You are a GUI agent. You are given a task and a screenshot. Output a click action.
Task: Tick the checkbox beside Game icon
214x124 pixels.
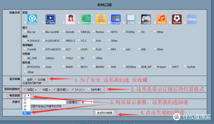pos(139,23)
